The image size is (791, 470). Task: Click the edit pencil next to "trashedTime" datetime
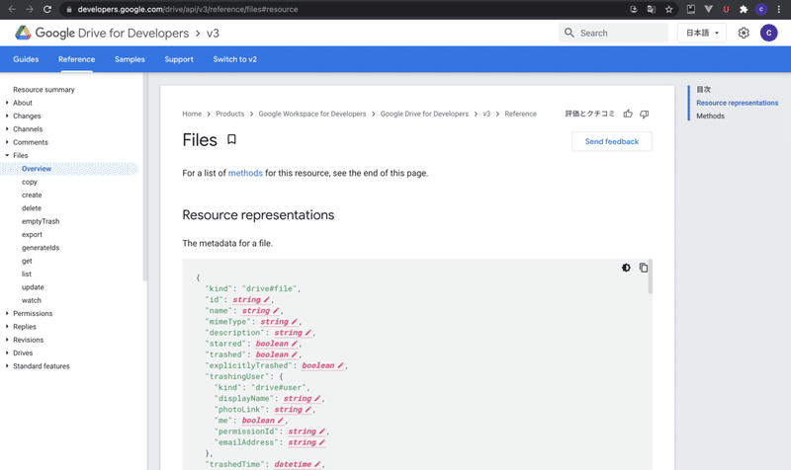point(317,464)
